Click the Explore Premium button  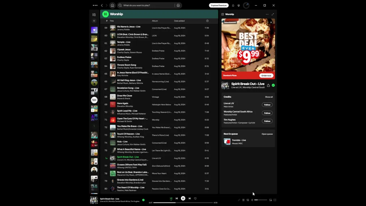click(x=219, y=5)
